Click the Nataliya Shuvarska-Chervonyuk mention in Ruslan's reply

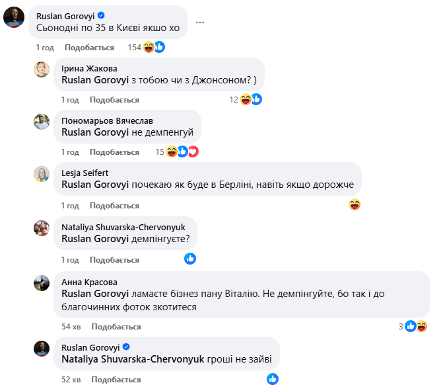click(132, 359)
